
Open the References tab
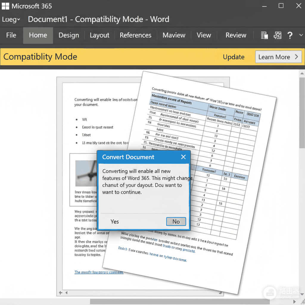(x=136, y=35)
